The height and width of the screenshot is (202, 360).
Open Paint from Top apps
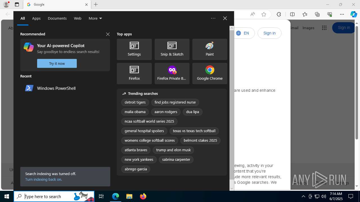tap(210, 49)
